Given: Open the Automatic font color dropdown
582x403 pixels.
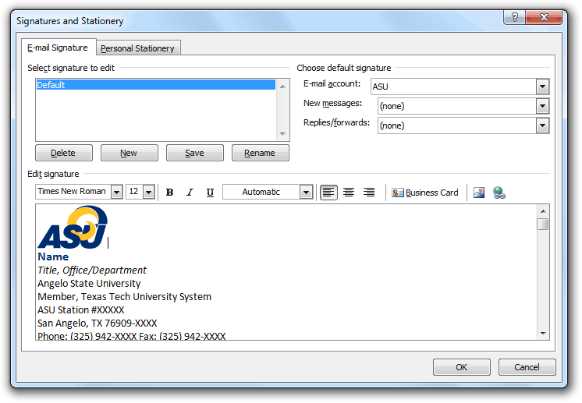Looking at the screenshot, I should point(307,192).
